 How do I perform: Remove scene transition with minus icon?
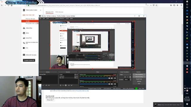click(127, 77)
